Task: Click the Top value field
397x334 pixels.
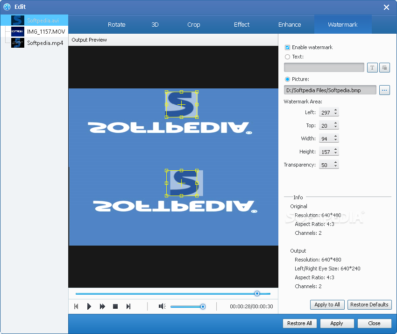Action: coord(326,125)
